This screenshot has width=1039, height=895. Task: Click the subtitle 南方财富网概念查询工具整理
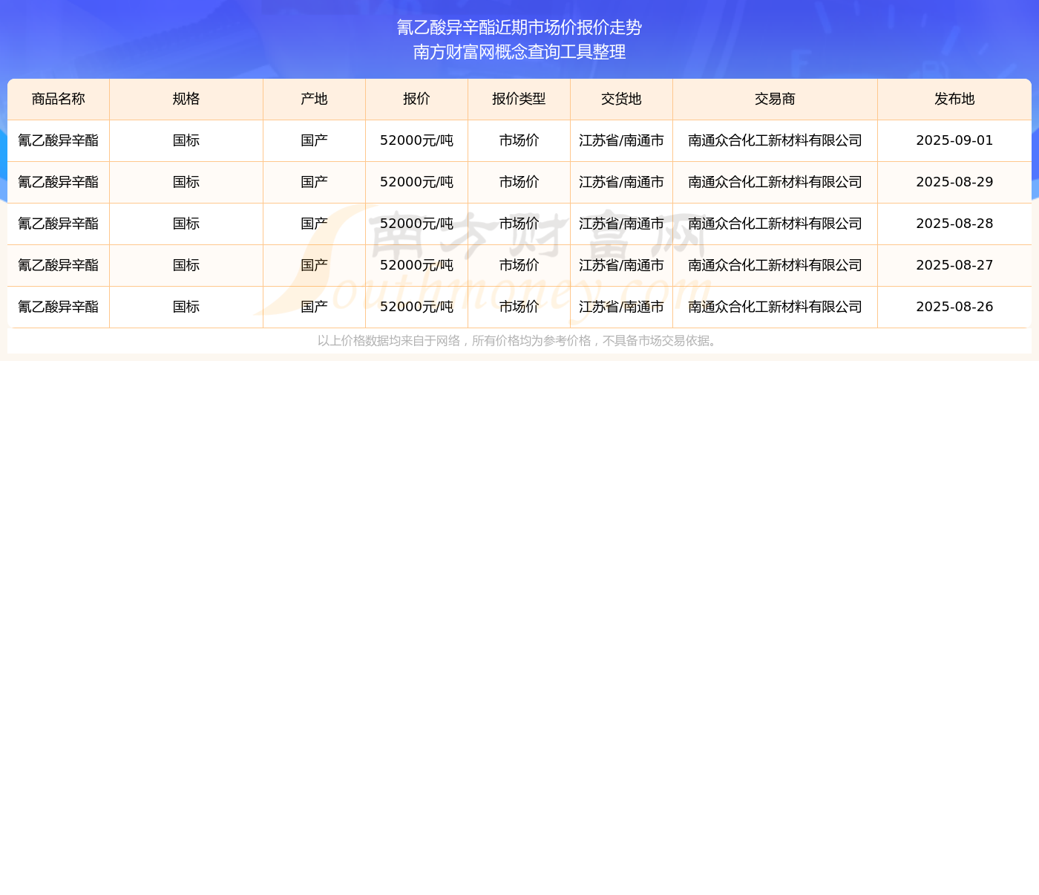tap(519, 52)
